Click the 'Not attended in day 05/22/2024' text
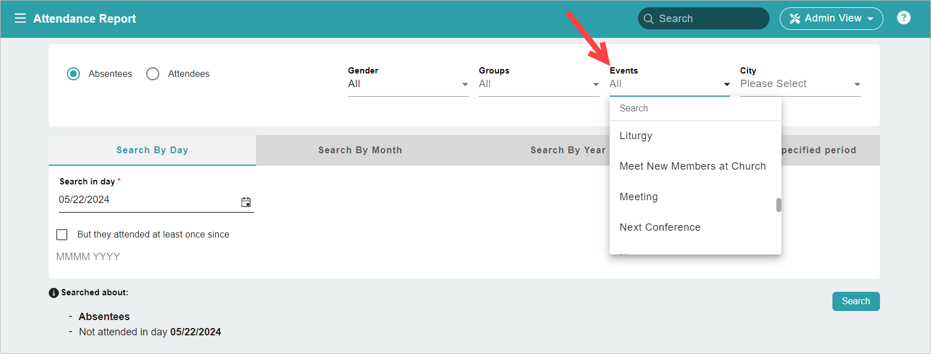The image size is (931, 354). click(150, 332)
